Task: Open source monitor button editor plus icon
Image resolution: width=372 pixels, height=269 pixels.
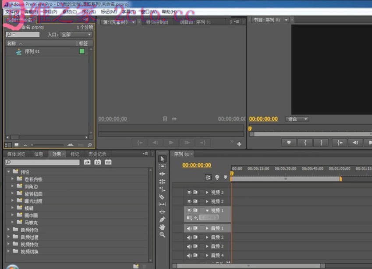Action: 239,144
